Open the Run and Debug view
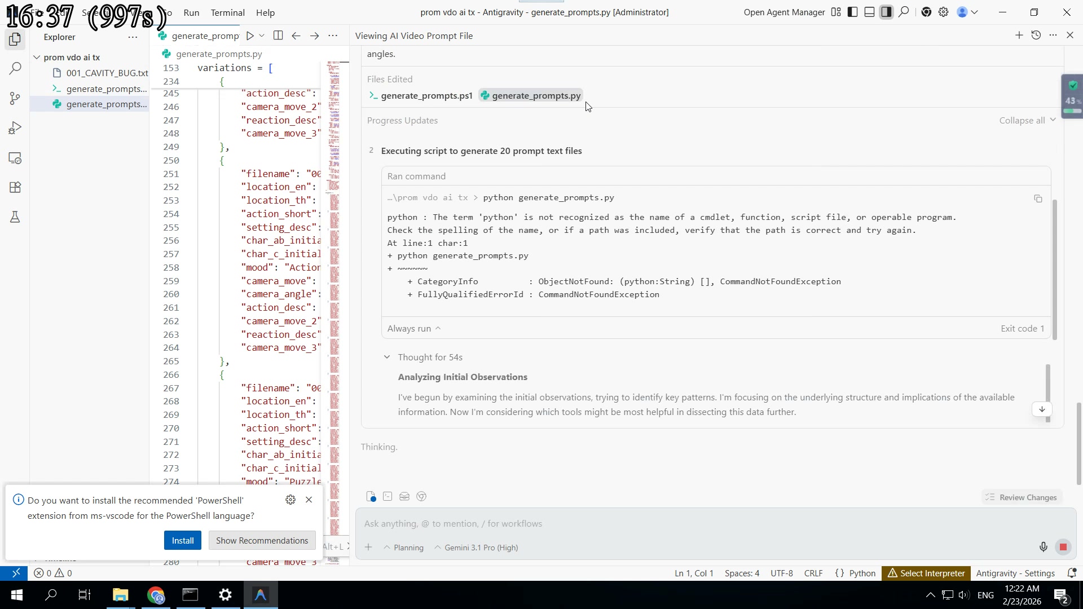Screen dimensions: 1083x609 tap(15, 127)
